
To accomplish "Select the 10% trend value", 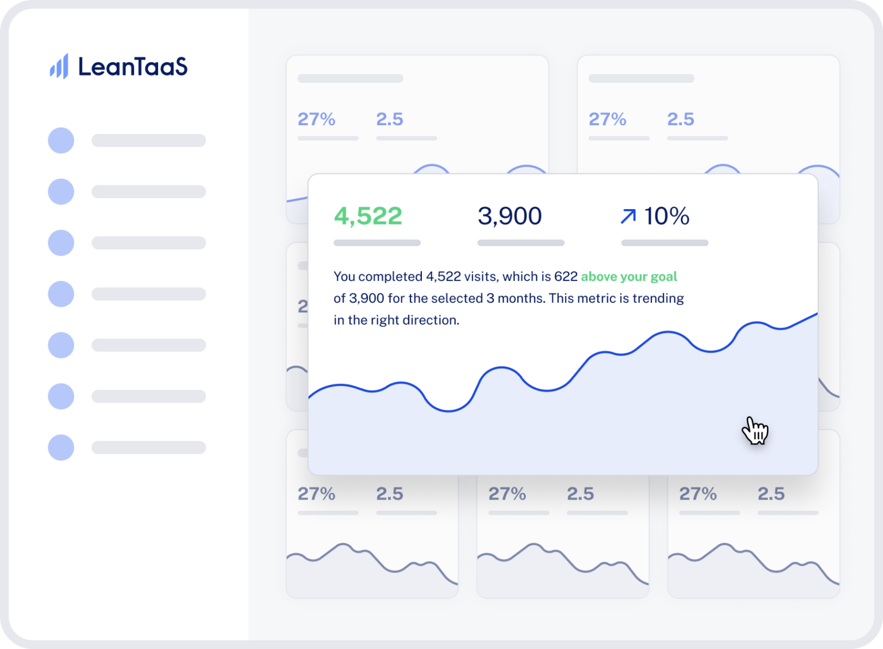I will click(666, 217).
